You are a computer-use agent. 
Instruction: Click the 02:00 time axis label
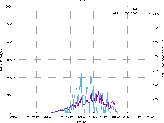coord(25,117)
